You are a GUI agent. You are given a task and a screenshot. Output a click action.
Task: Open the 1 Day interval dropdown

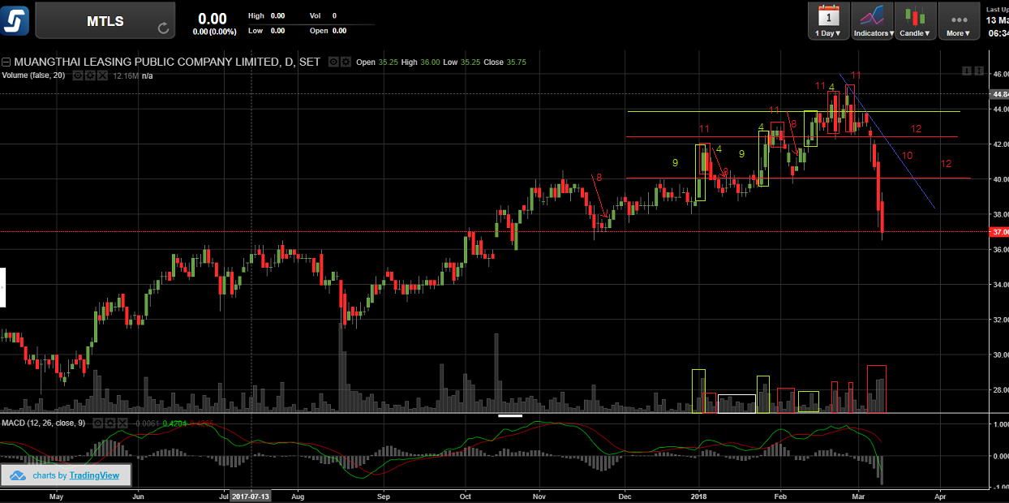point(828,20)
